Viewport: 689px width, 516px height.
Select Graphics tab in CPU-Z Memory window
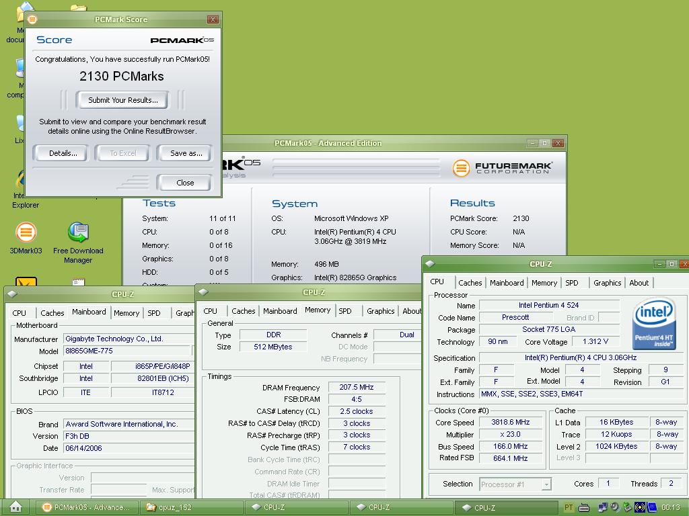[x=381, y=311]
